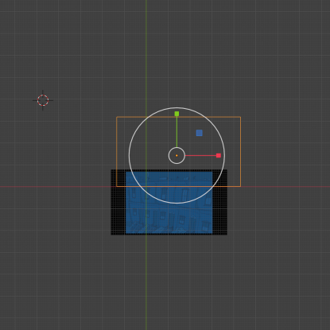Click the plane's black right border strip
330x330 pixels.
[x=219, y=203]
